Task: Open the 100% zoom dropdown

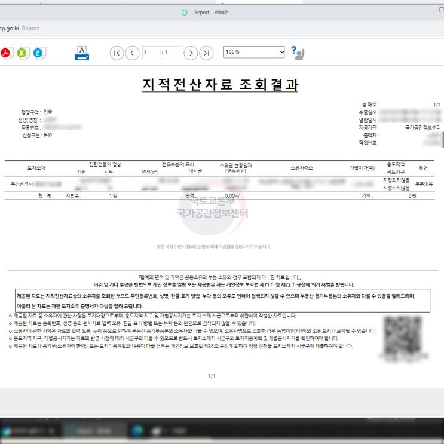Action: click(x=254, y=52)
